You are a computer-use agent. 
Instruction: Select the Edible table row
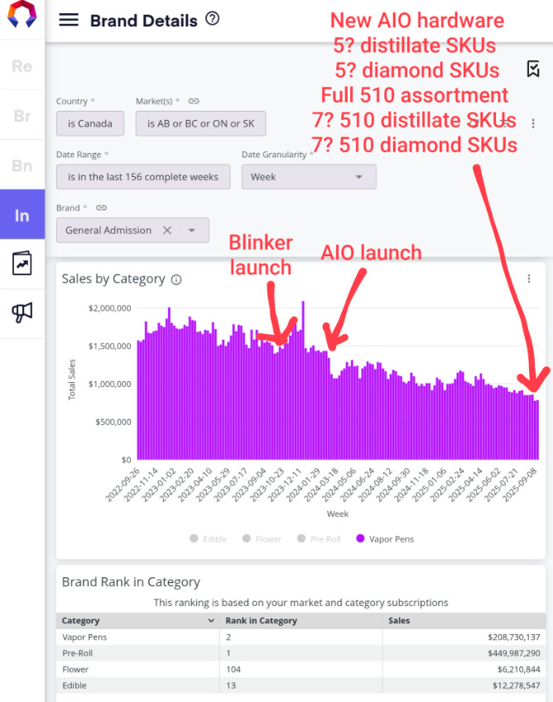click(x=301, y=685)
